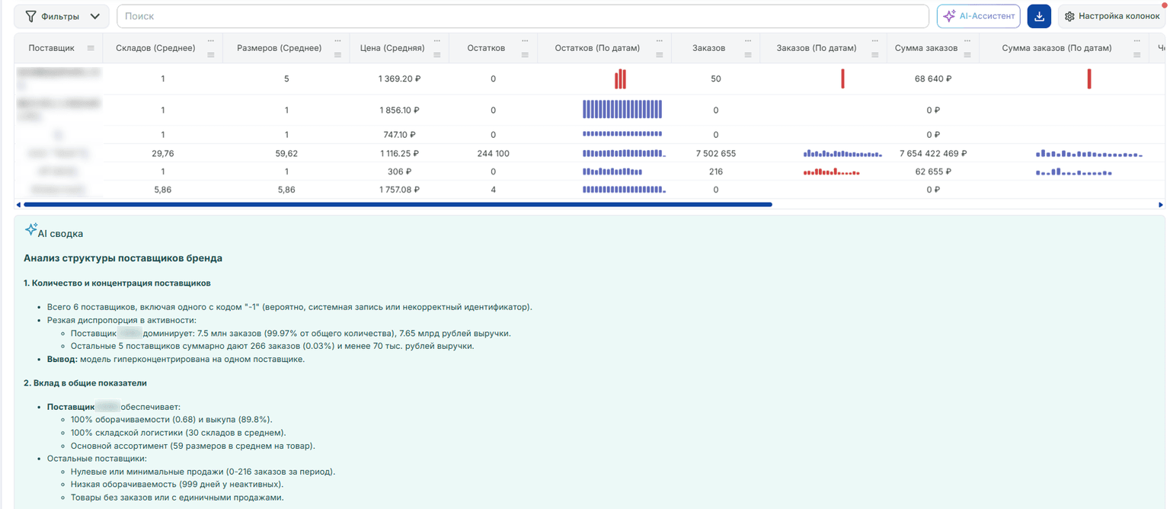Viewport: 1170px width, 509px height.
Task: Open menu icon in Поставщик column header
Action: 91,48
